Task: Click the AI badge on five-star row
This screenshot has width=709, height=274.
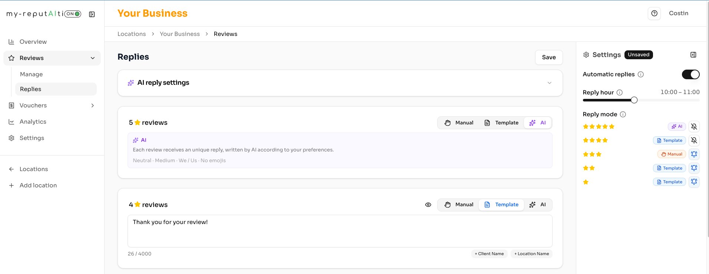Action: [x=677, y=127]
